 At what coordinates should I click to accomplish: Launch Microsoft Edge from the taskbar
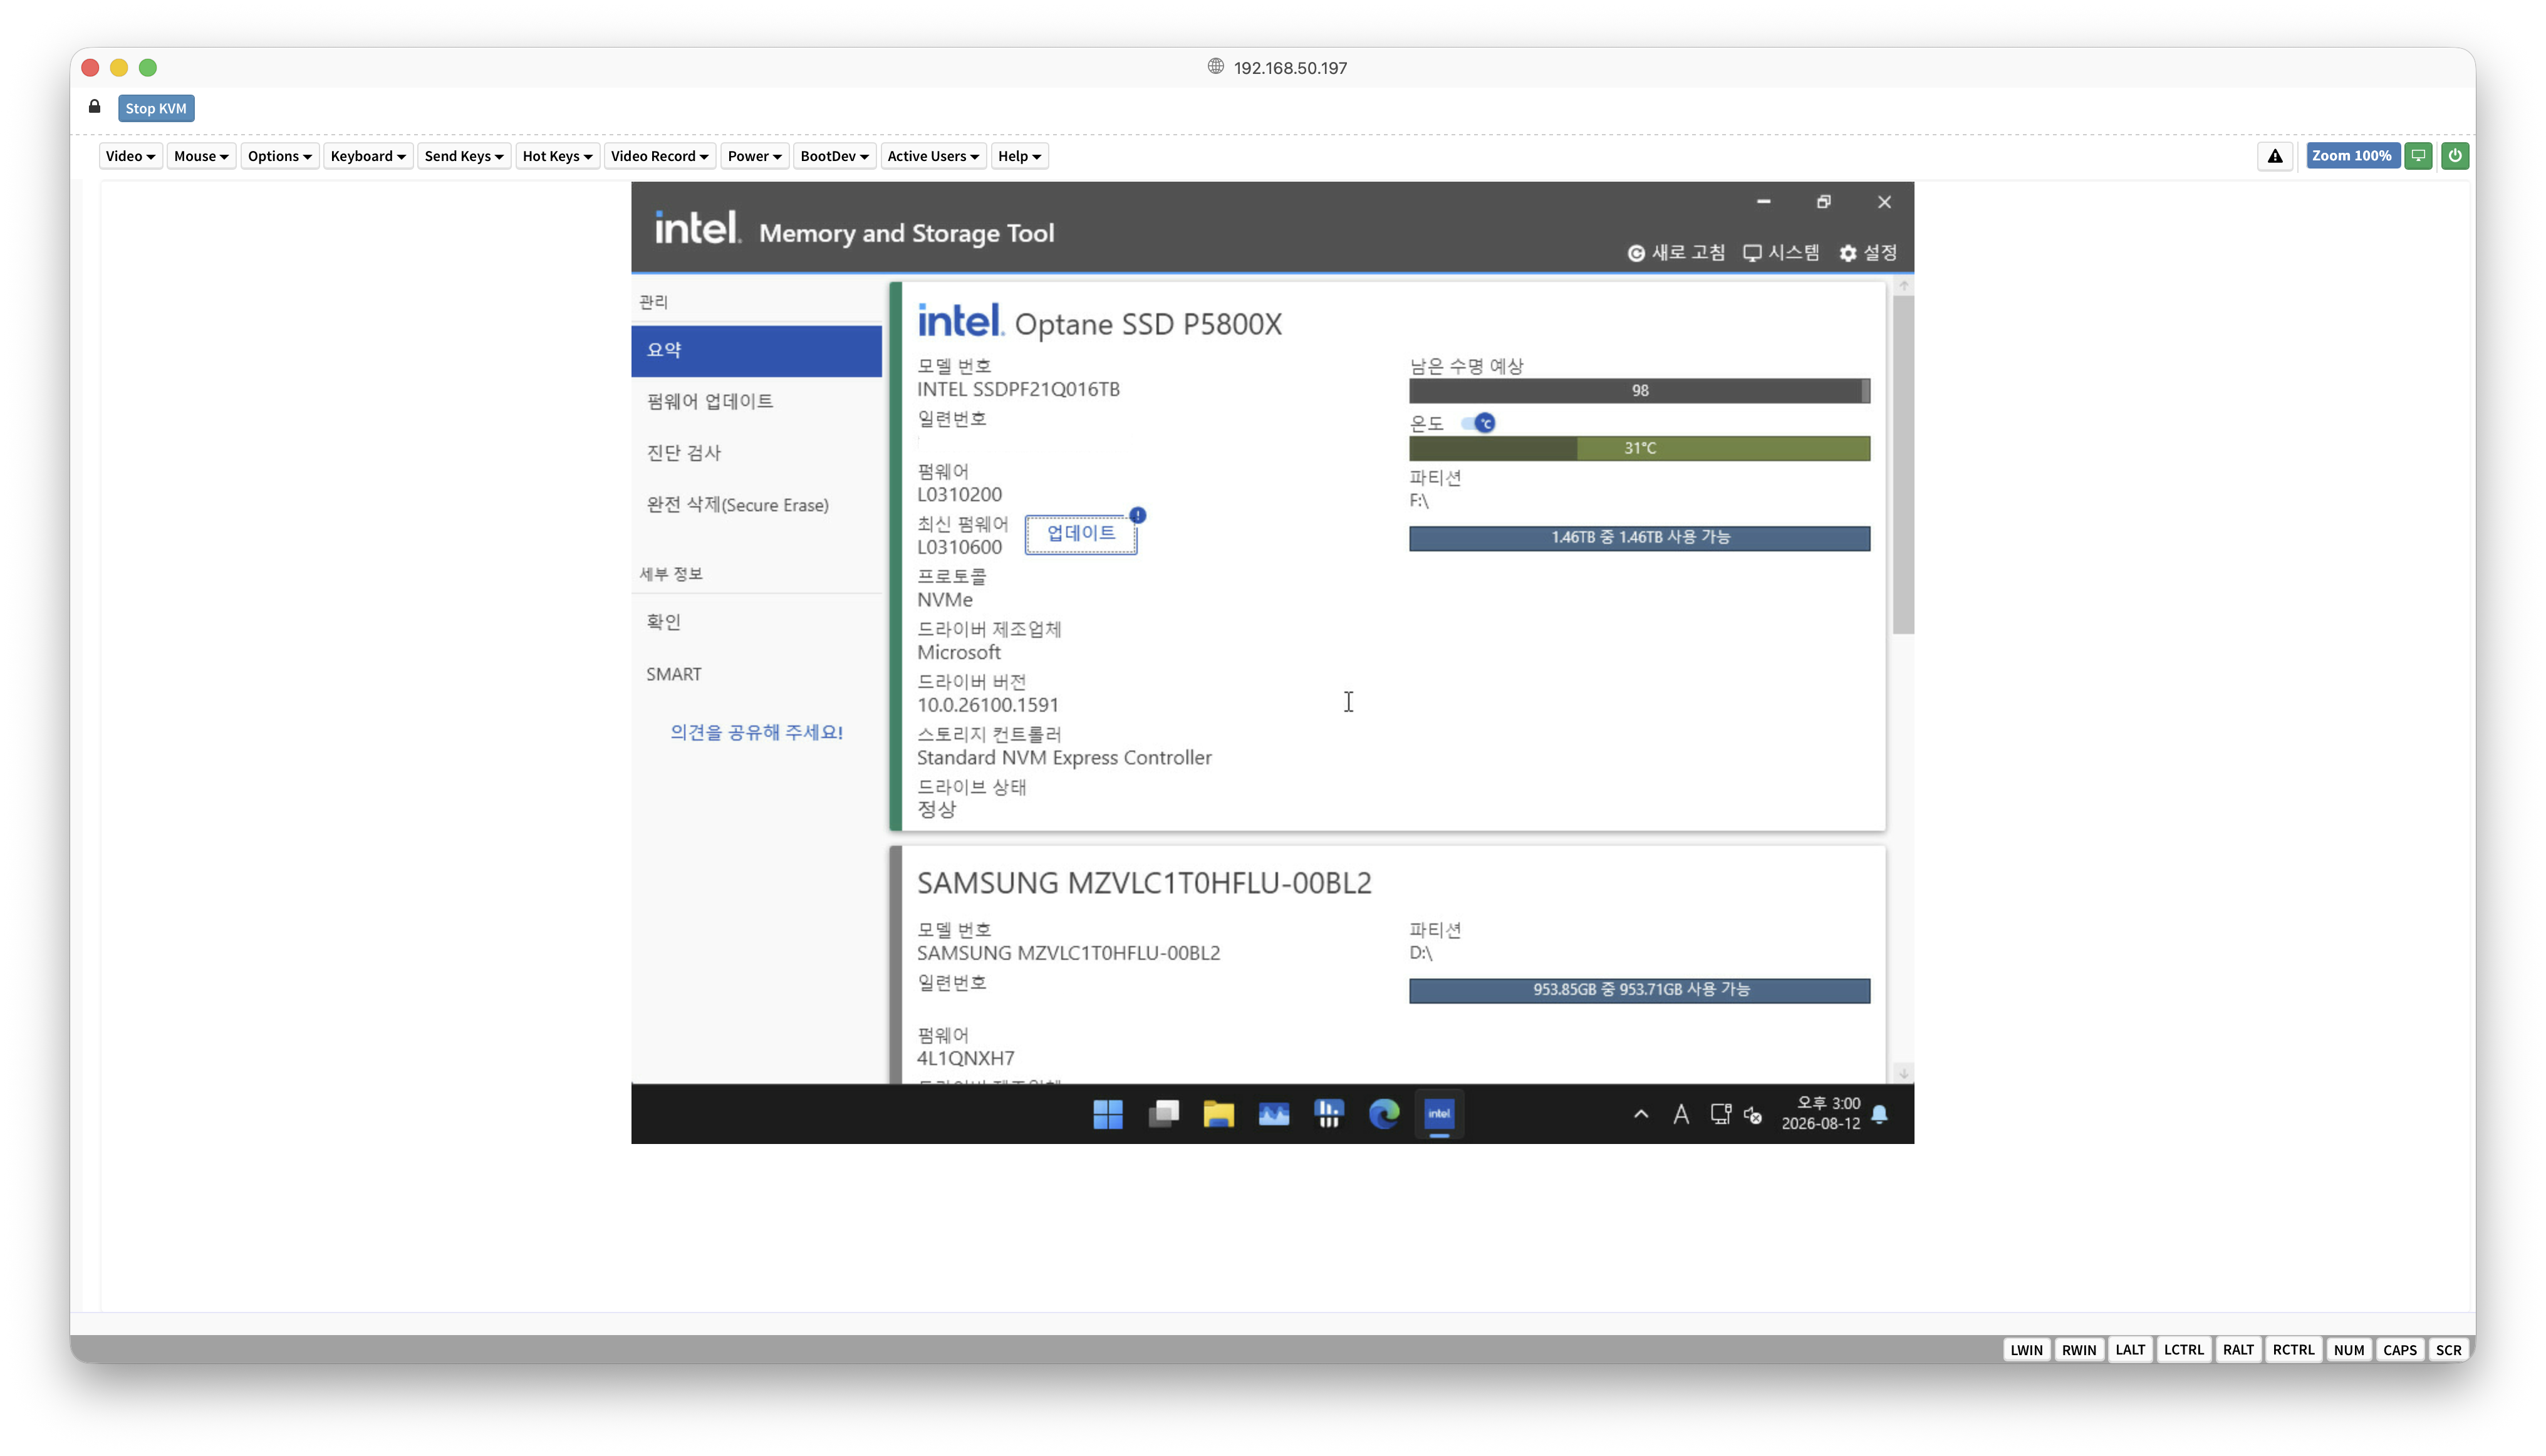[1384, 1114]
